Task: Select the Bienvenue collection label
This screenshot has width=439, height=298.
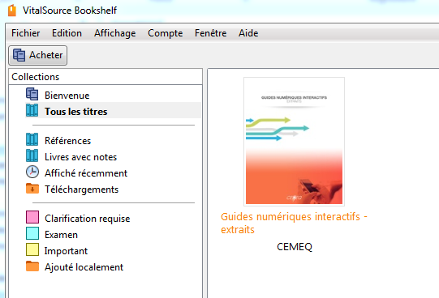Action: (67, 96)
